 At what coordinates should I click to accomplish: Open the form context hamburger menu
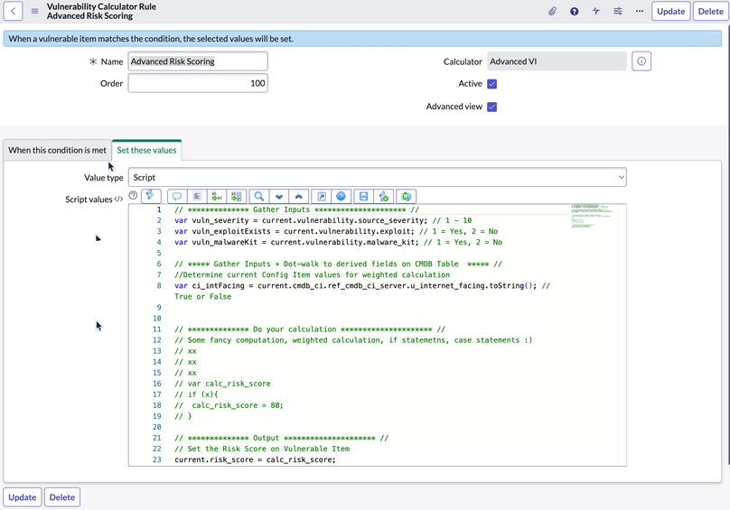coord(35,11)
